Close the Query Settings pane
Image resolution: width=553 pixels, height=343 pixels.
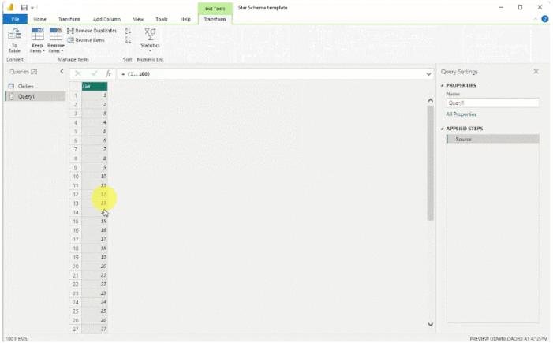pos(536,72)
